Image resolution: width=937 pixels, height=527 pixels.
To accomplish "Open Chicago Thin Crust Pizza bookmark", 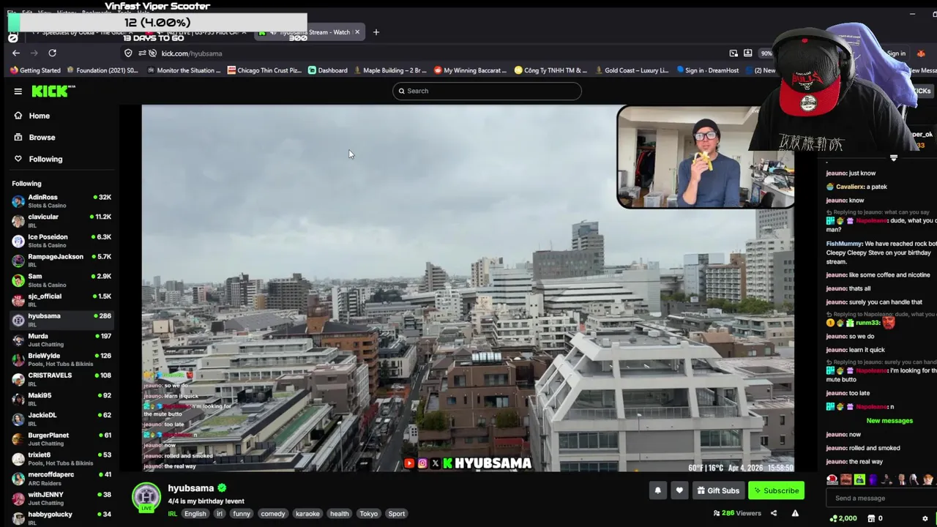I will (x=264, y=70).
